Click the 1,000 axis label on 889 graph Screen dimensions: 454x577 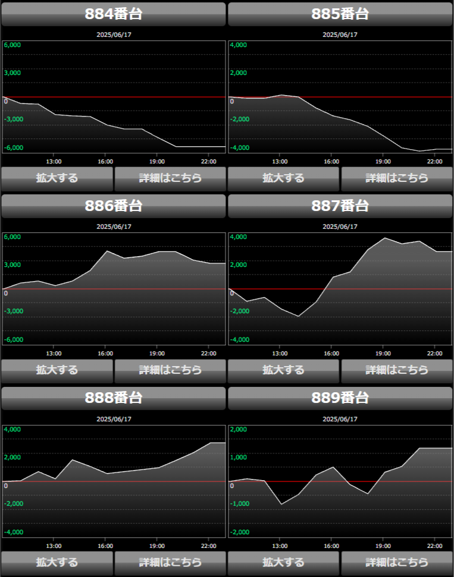(x=239, y=457)
